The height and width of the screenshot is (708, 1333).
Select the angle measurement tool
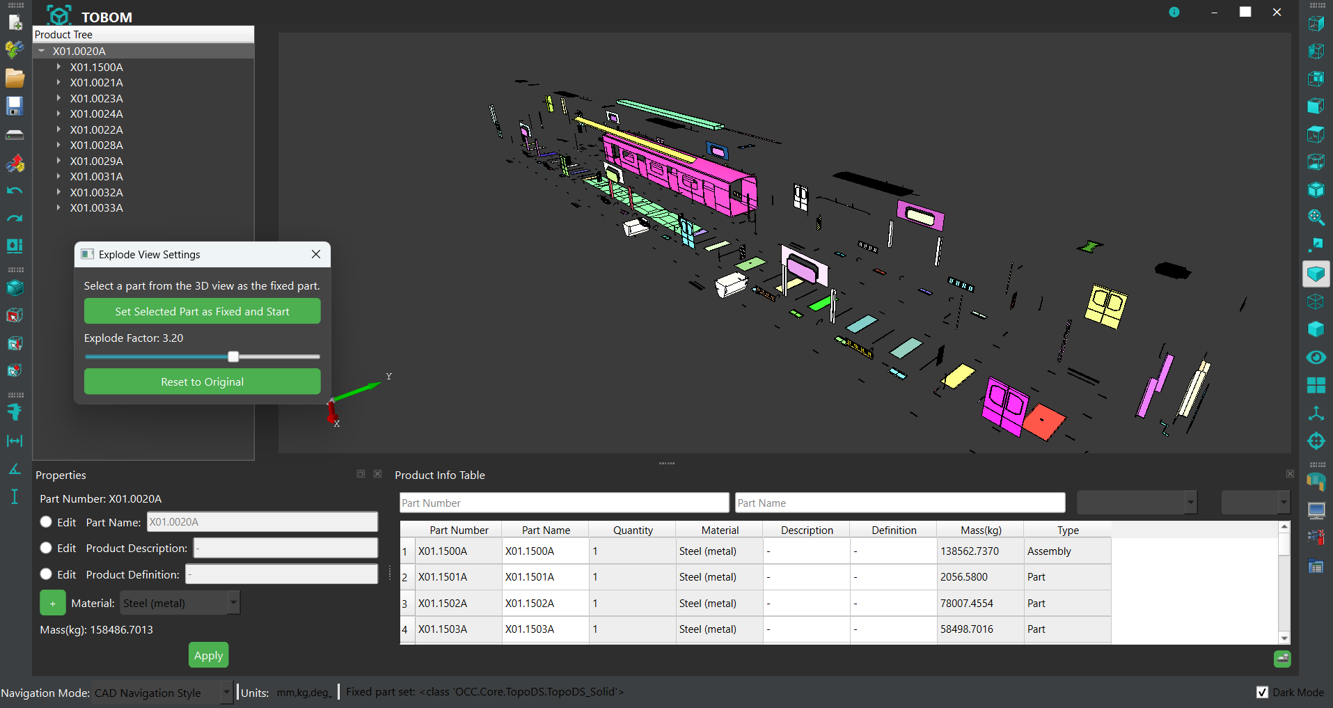[15, 469]
